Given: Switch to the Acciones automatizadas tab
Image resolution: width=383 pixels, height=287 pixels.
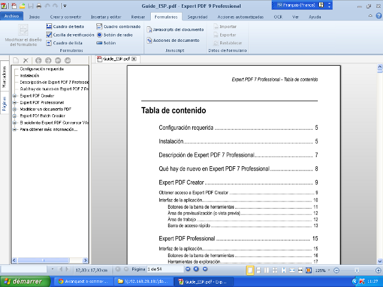Looking at the screenshot, I should click(241, 17).
